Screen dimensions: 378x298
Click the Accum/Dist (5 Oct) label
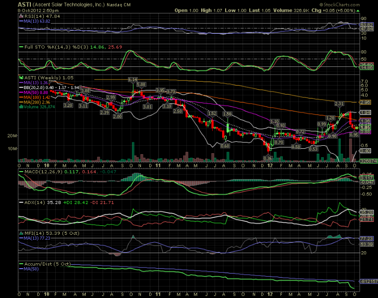pos(47,264)
